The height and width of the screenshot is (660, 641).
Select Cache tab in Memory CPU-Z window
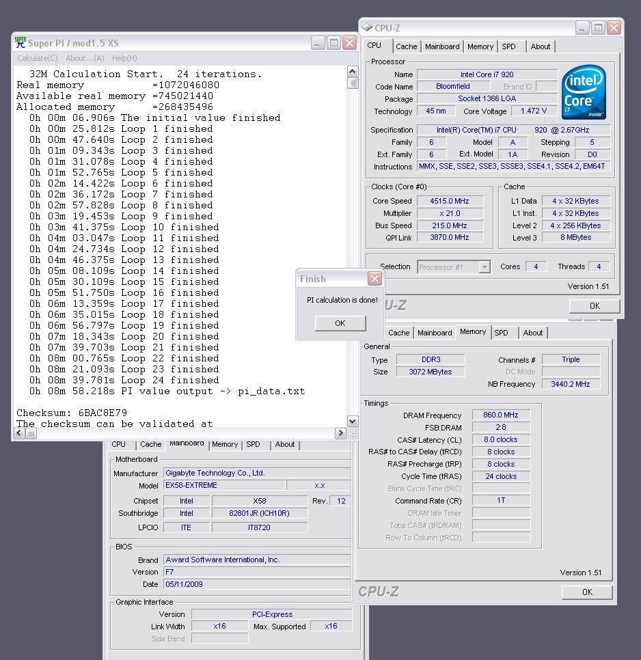398,333
